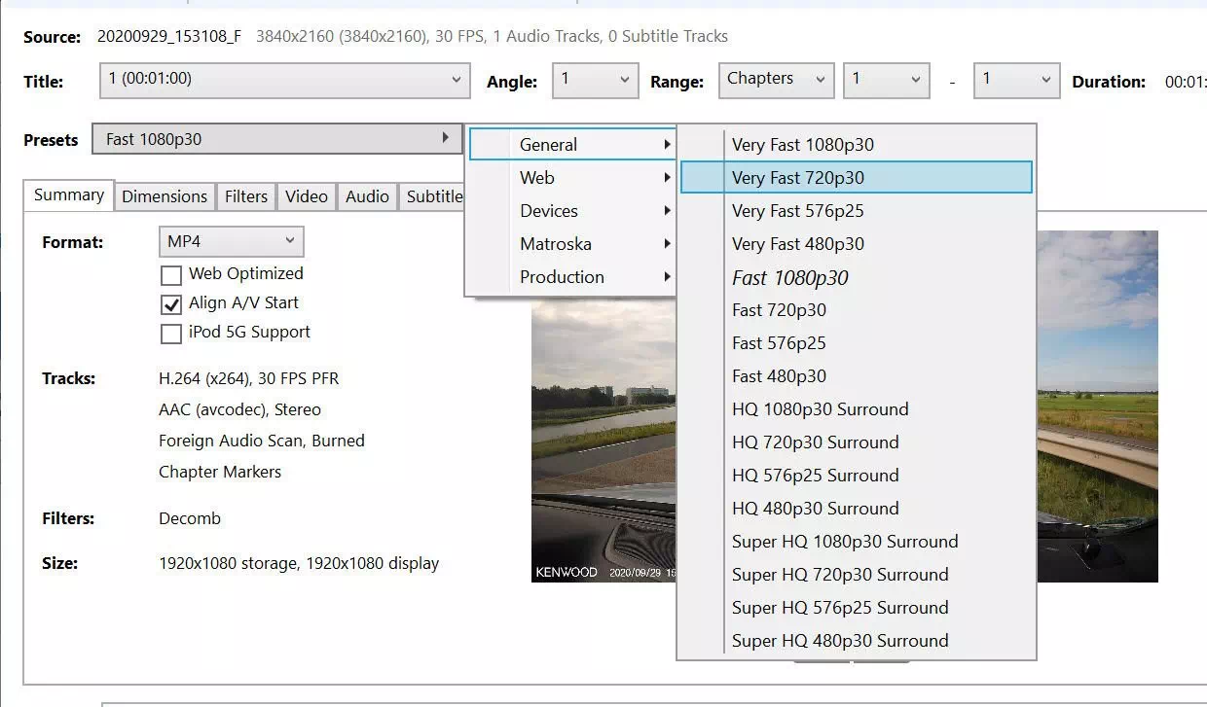Pick the HQ 720p30 Surround preset
Screen dimensions: 1207x707
857,442
